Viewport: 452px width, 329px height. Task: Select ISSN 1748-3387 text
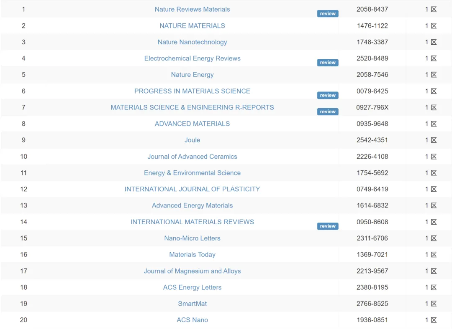point(372,42)
